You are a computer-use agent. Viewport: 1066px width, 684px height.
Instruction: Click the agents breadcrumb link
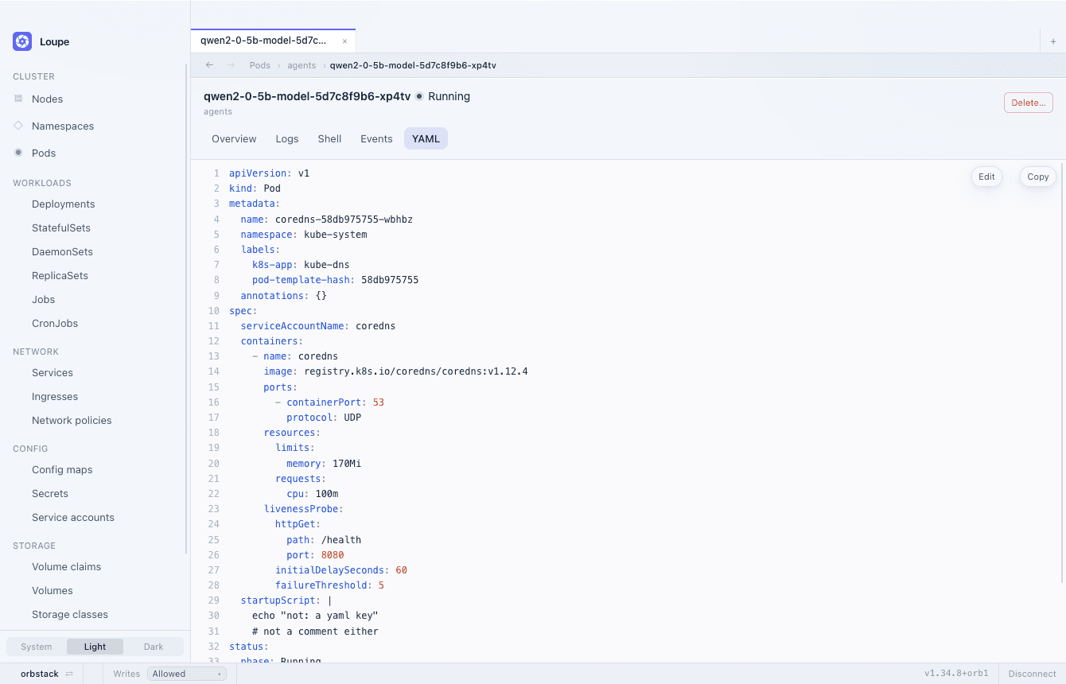click(302, 65)
